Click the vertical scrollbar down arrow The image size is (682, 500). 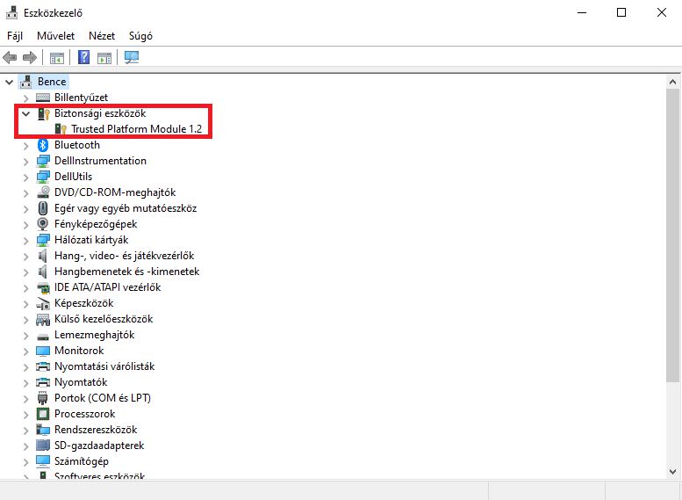[x=673, y=473]
